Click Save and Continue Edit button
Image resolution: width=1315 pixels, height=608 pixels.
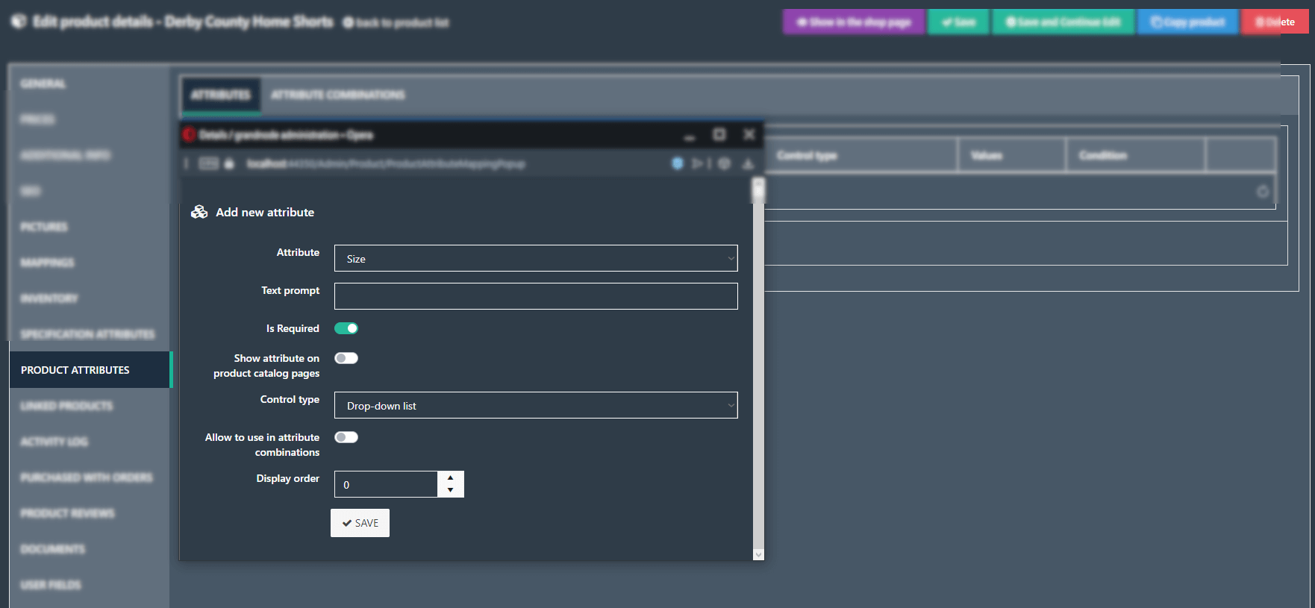tap(1063, 22)
